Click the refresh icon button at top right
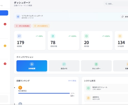The height and width of the screenshot is (105, 128). tap(122, 17)
